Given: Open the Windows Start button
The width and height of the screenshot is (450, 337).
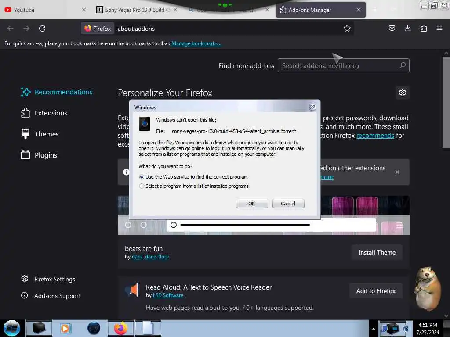Looking at the screenshot, I should click(12, 328).
